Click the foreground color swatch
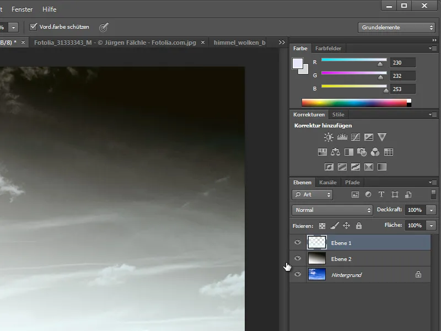 pos(298,63)
